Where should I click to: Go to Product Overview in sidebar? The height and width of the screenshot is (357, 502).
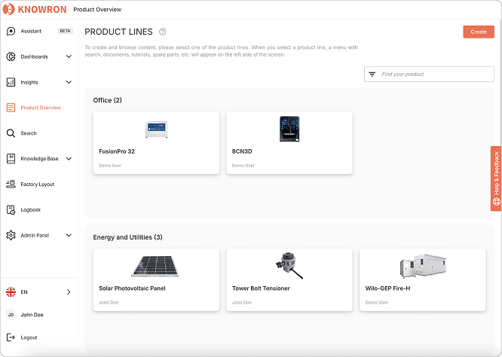[39, 108]
